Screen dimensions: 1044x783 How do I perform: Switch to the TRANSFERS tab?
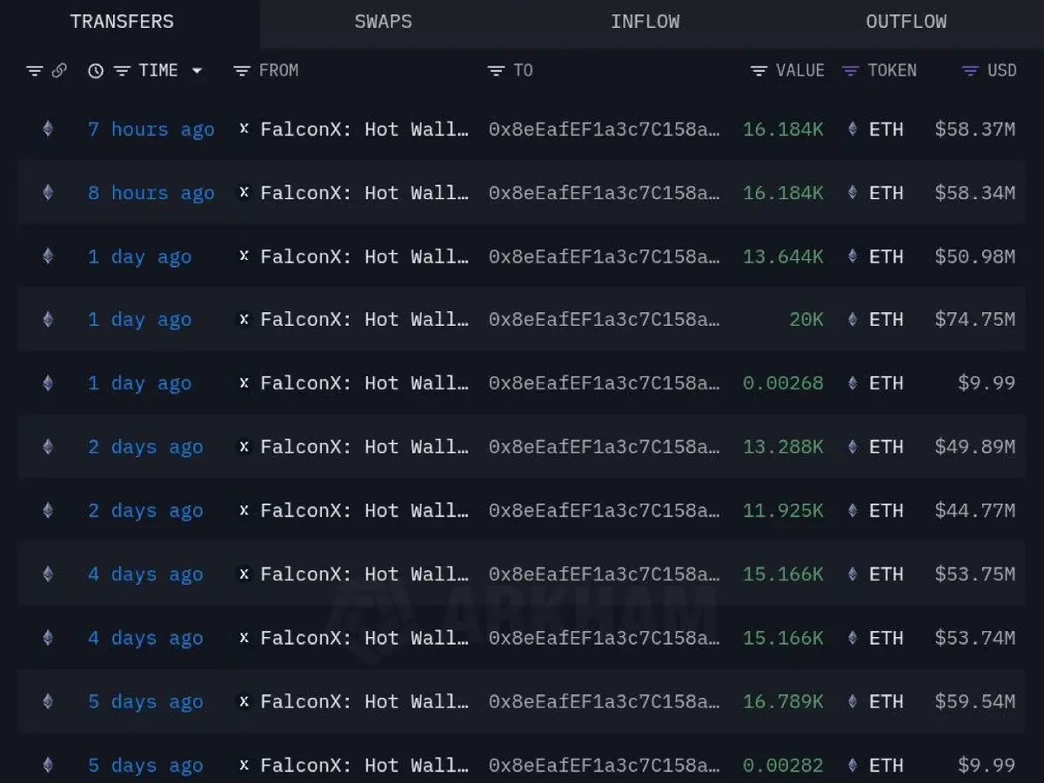(122, 22)
